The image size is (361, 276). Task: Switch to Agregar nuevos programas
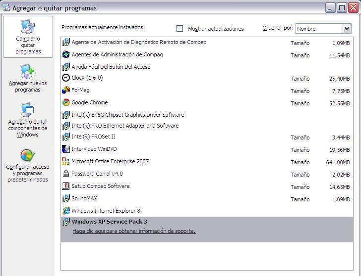click(x=28, y=78)
